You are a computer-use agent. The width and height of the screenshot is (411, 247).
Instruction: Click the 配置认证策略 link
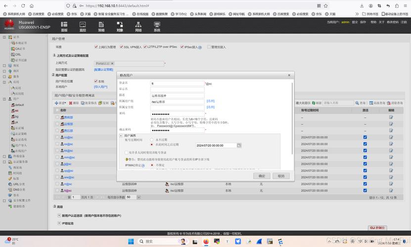pos(103,70)
